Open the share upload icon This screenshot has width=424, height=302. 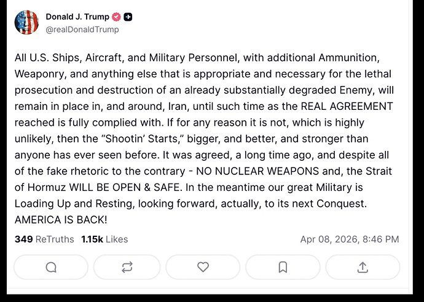pyautogui.click(x=363, y=267)
